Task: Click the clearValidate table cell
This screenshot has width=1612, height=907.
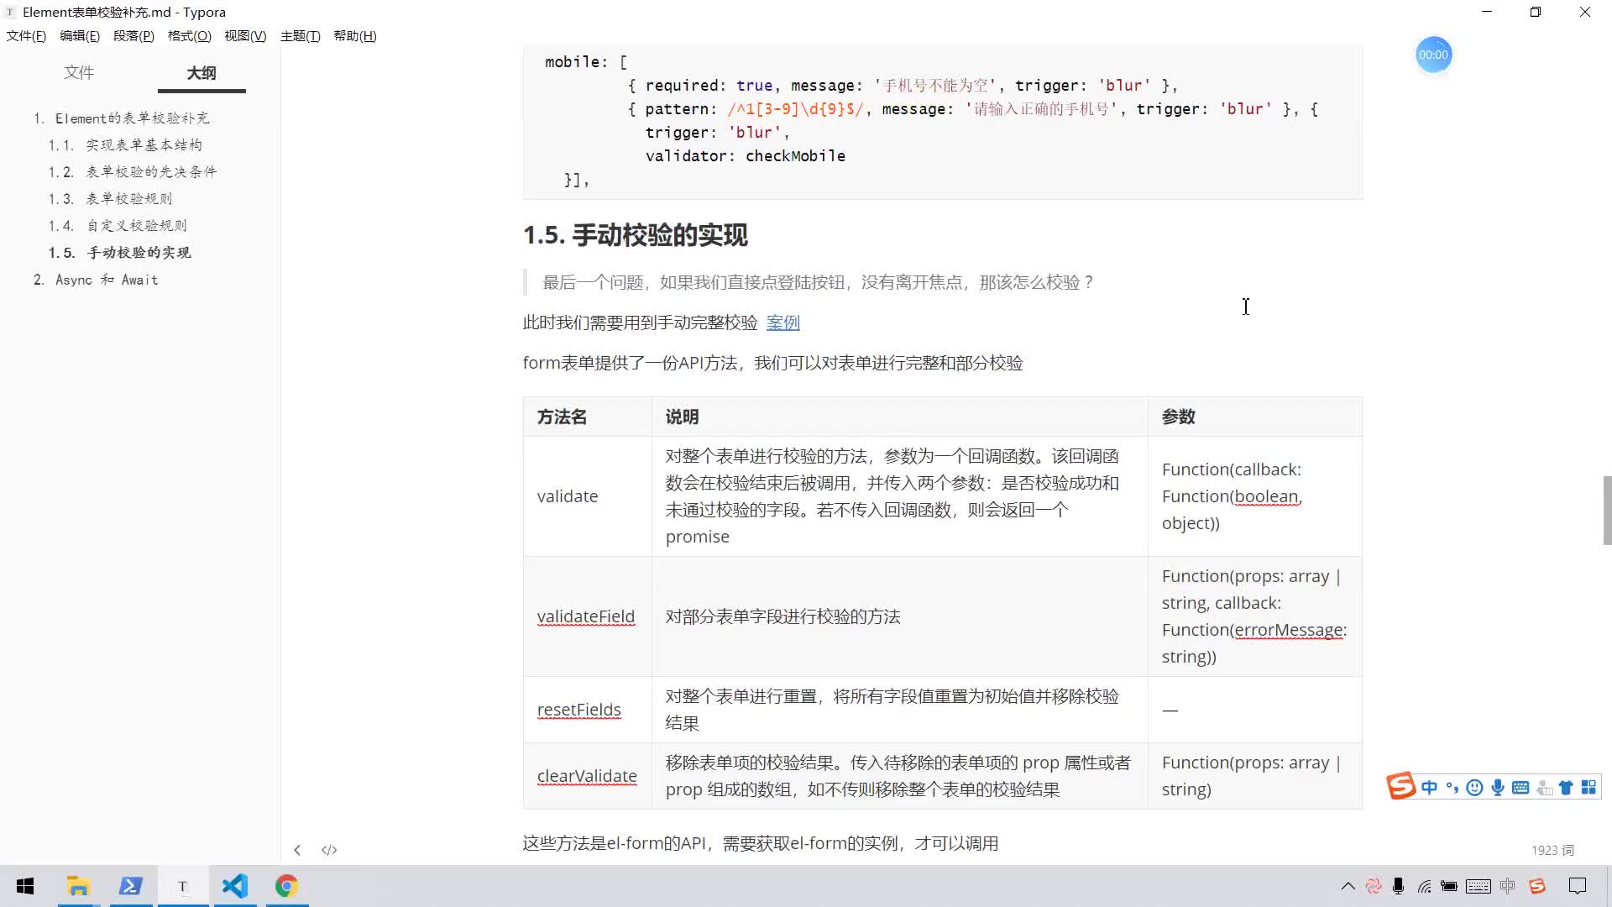Action: pyautogui.click(x=587, y=776)
